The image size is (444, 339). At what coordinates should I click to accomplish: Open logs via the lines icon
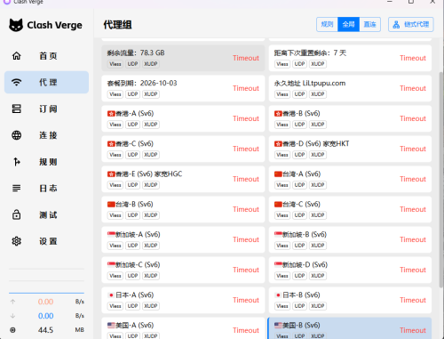(17, 188)
